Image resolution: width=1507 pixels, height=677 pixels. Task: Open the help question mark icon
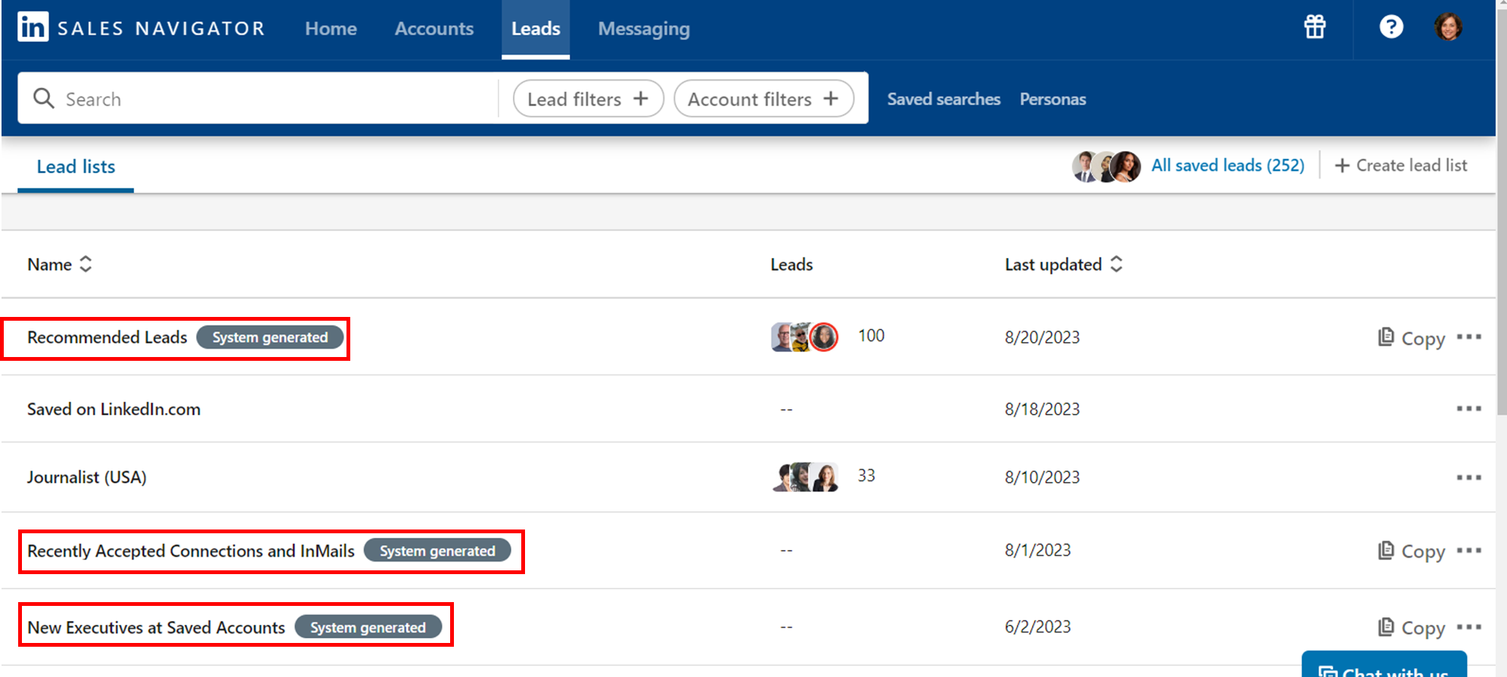(1390, 27)
